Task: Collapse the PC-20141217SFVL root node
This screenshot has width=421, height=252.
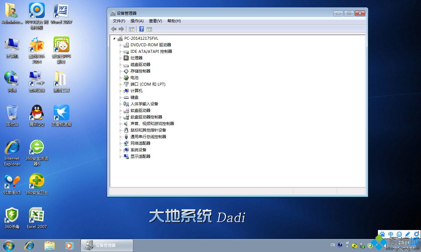Action: (x=114, y=38)
